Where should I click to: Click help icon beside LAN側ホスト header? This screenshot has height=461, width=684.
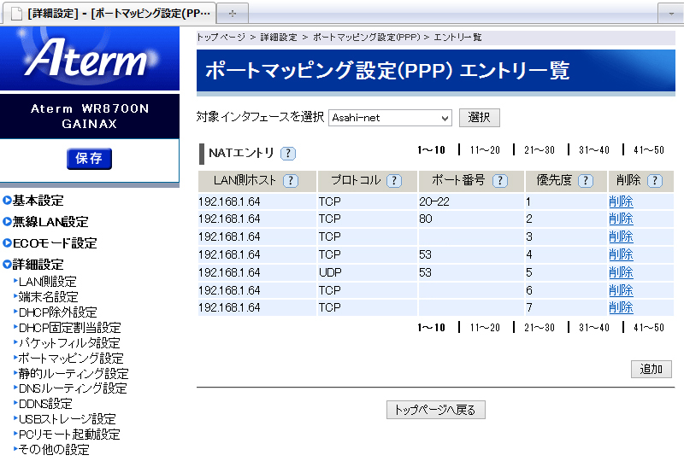point(291,181)
